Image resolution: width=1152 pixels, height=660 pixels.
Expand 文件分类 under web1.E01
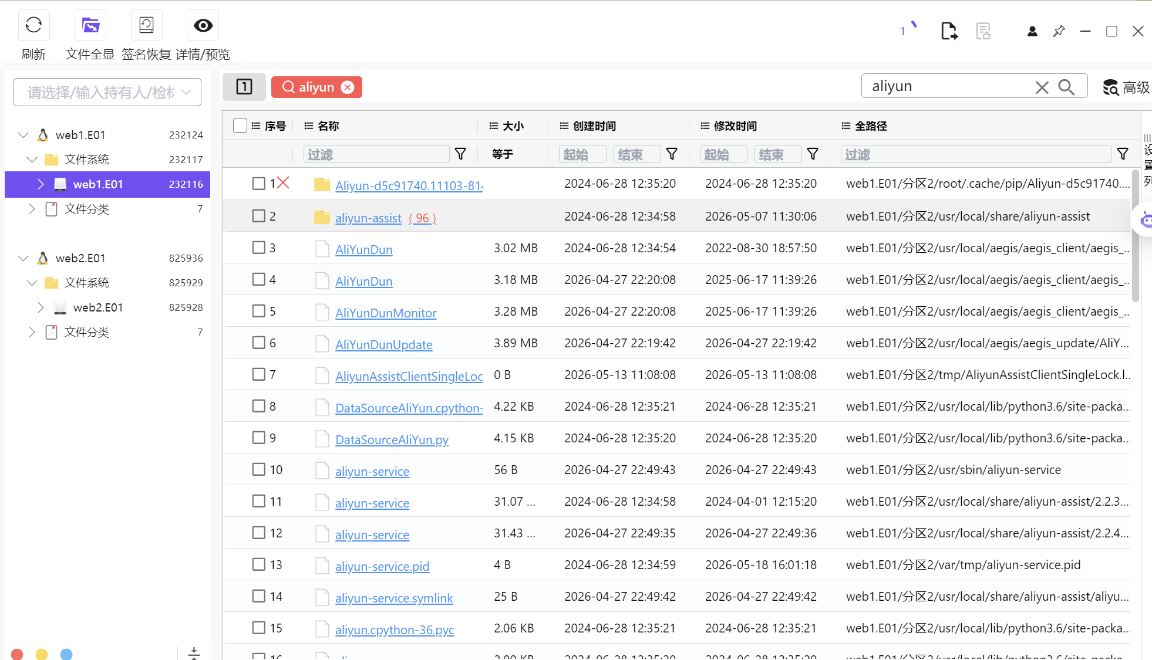32,209
